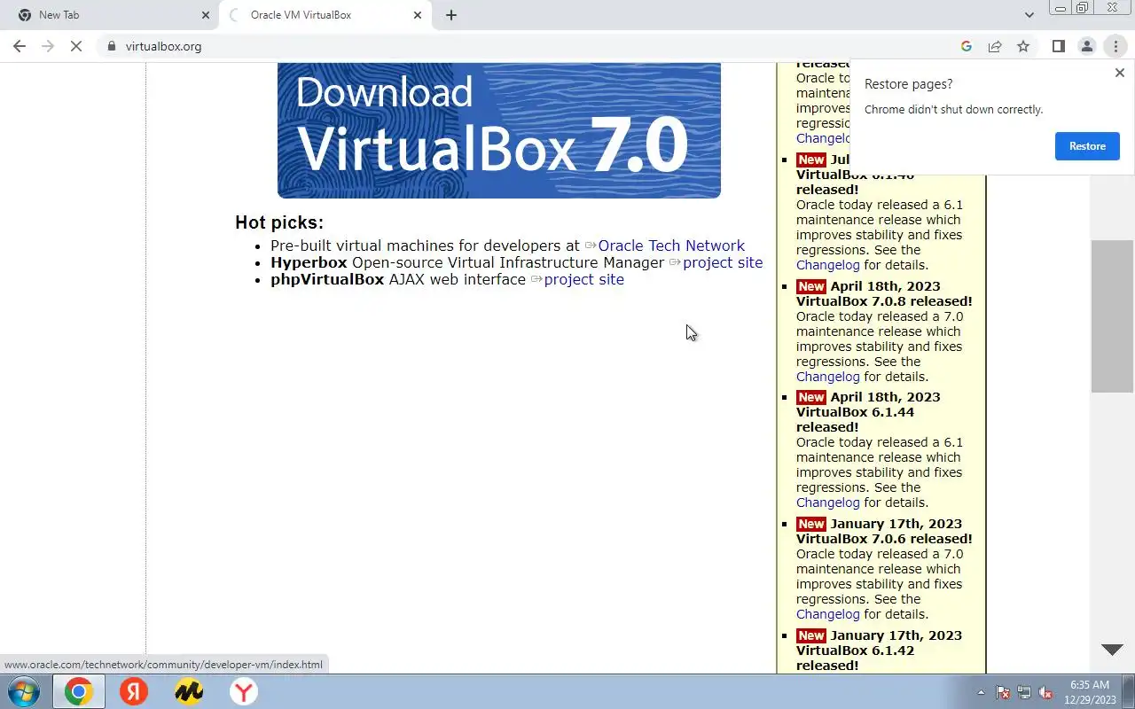Click the Restore button
The height and width of the screenshot is (709, 1135).
click(1087, 146)
